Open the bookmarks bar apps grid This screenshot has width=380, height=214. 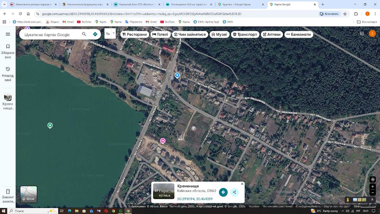tap(4, 22)
